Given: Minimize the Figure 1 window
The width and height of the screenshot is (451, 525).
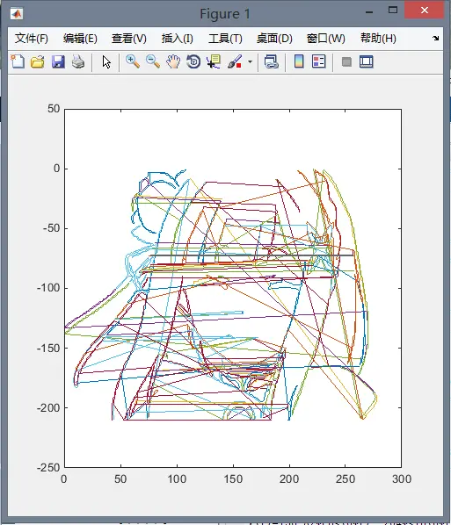Looking at the screenshot, I should click(x=369, y=12).
